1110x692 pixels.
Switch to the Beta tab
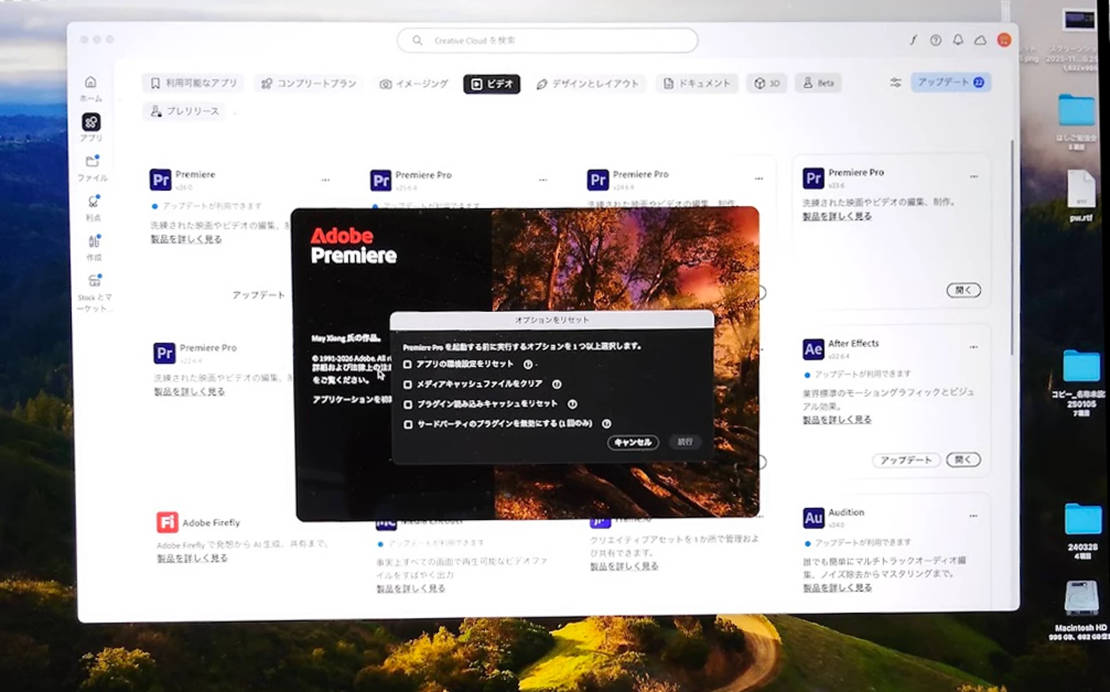click(x=818, y=83)
